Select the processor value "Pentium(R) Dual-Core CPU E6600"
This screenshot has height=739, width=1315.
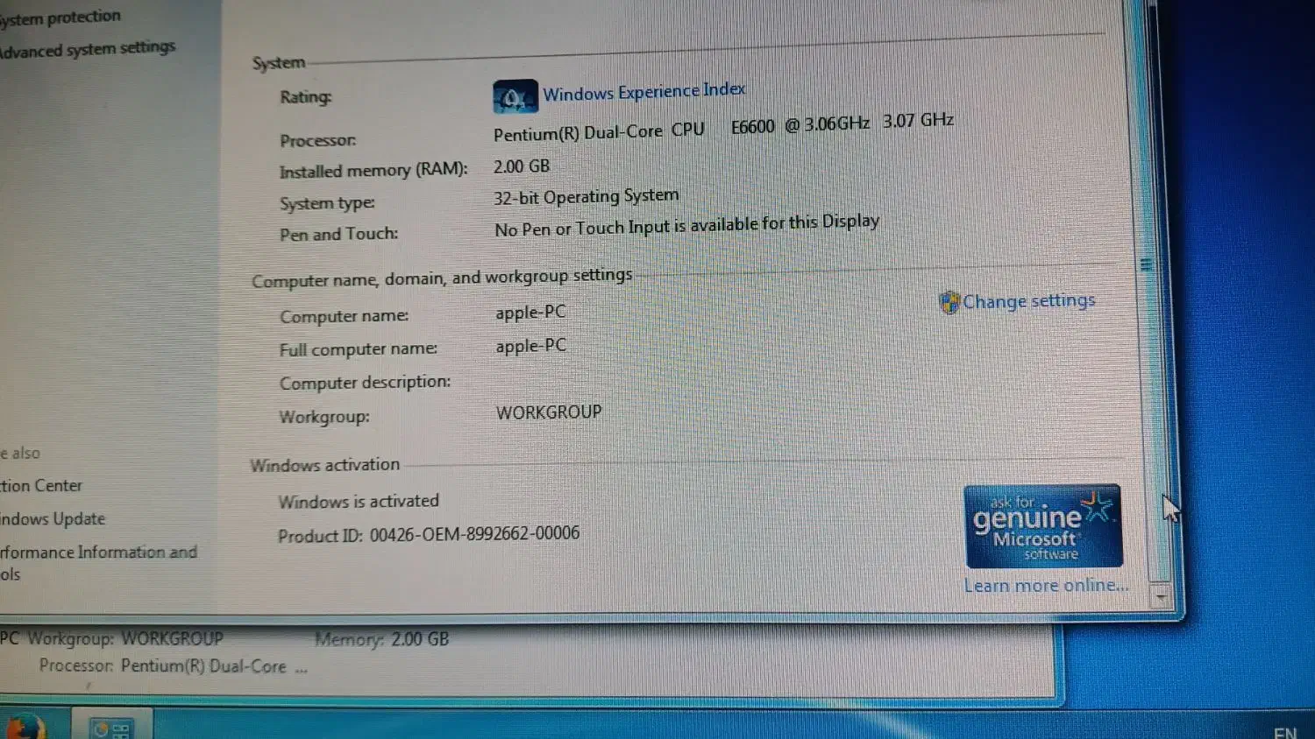point(635,130)
